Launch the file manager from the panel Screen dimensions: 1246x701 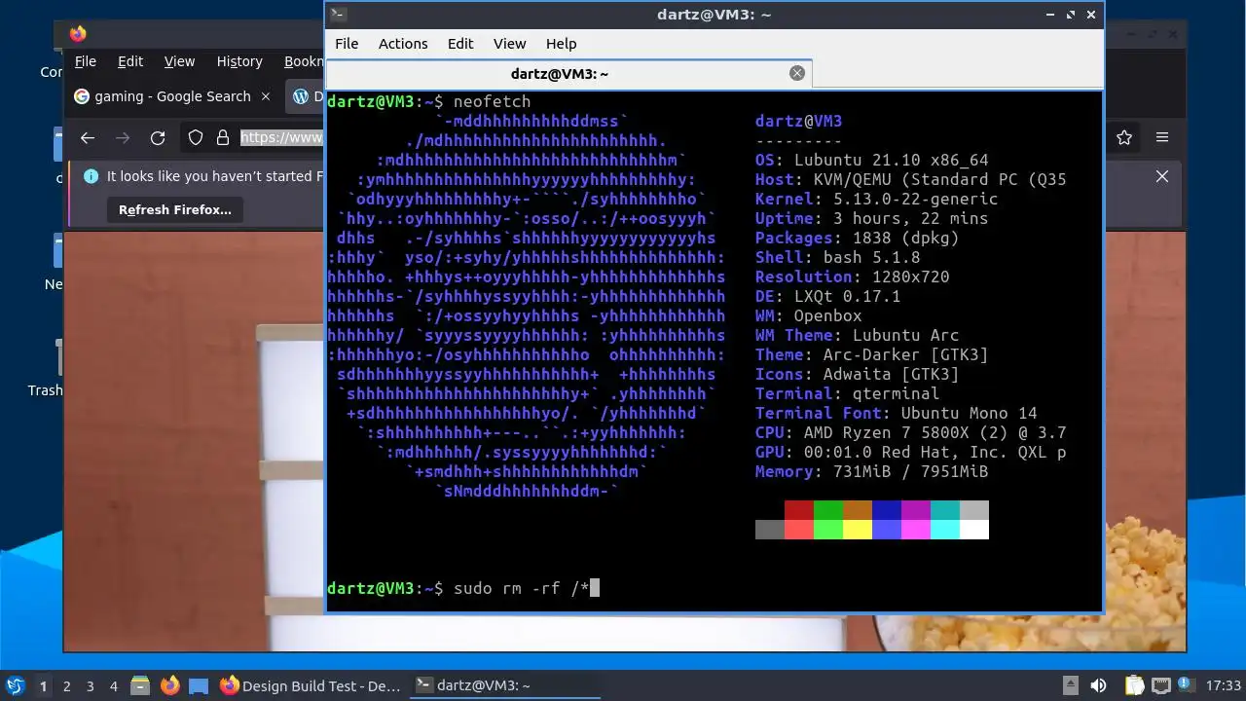(140, 685)
